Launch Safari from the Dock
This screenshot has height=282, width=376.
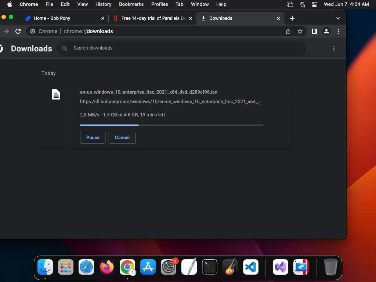coord(86,267)
